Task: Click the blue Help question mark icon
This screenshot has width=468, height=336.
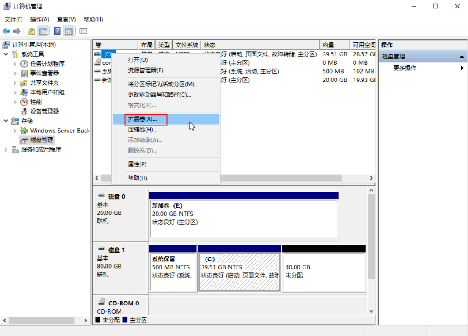Action: pos(57,31)
